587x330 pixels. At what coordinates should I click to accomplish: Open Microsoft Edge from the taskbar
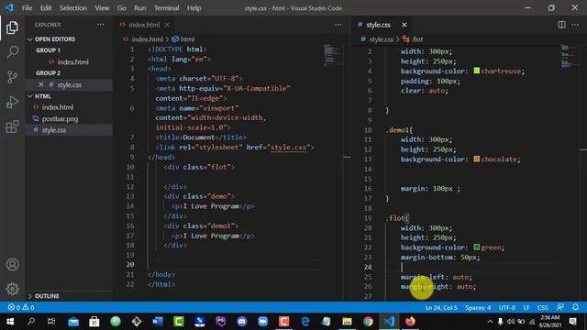(305, 322)
